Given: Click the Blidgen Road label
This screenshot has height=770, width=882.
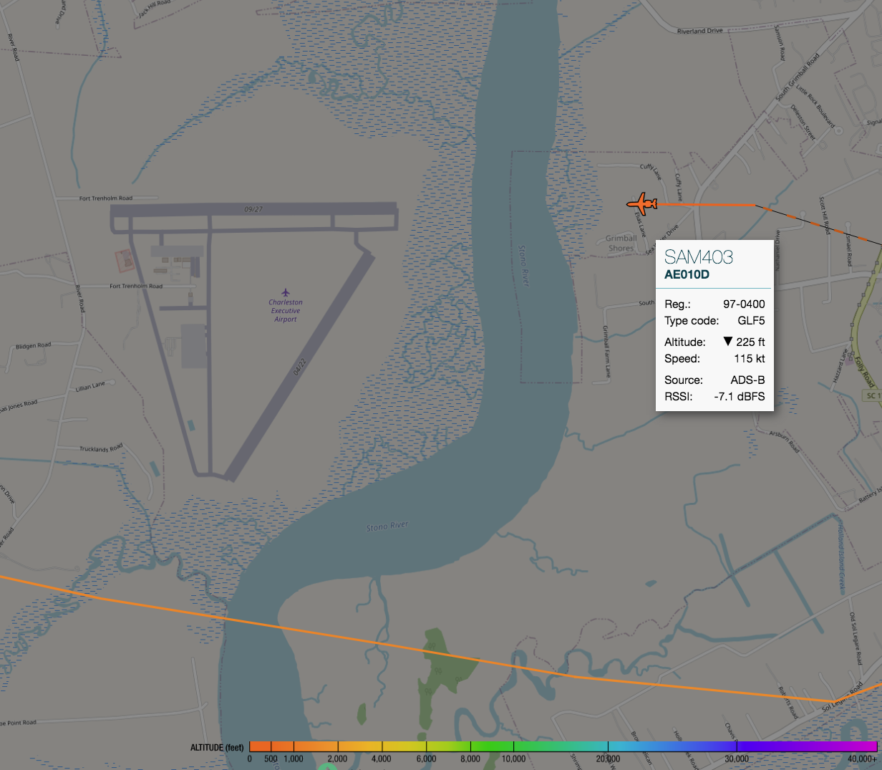Looking at the screenshot, I should 34,347.
